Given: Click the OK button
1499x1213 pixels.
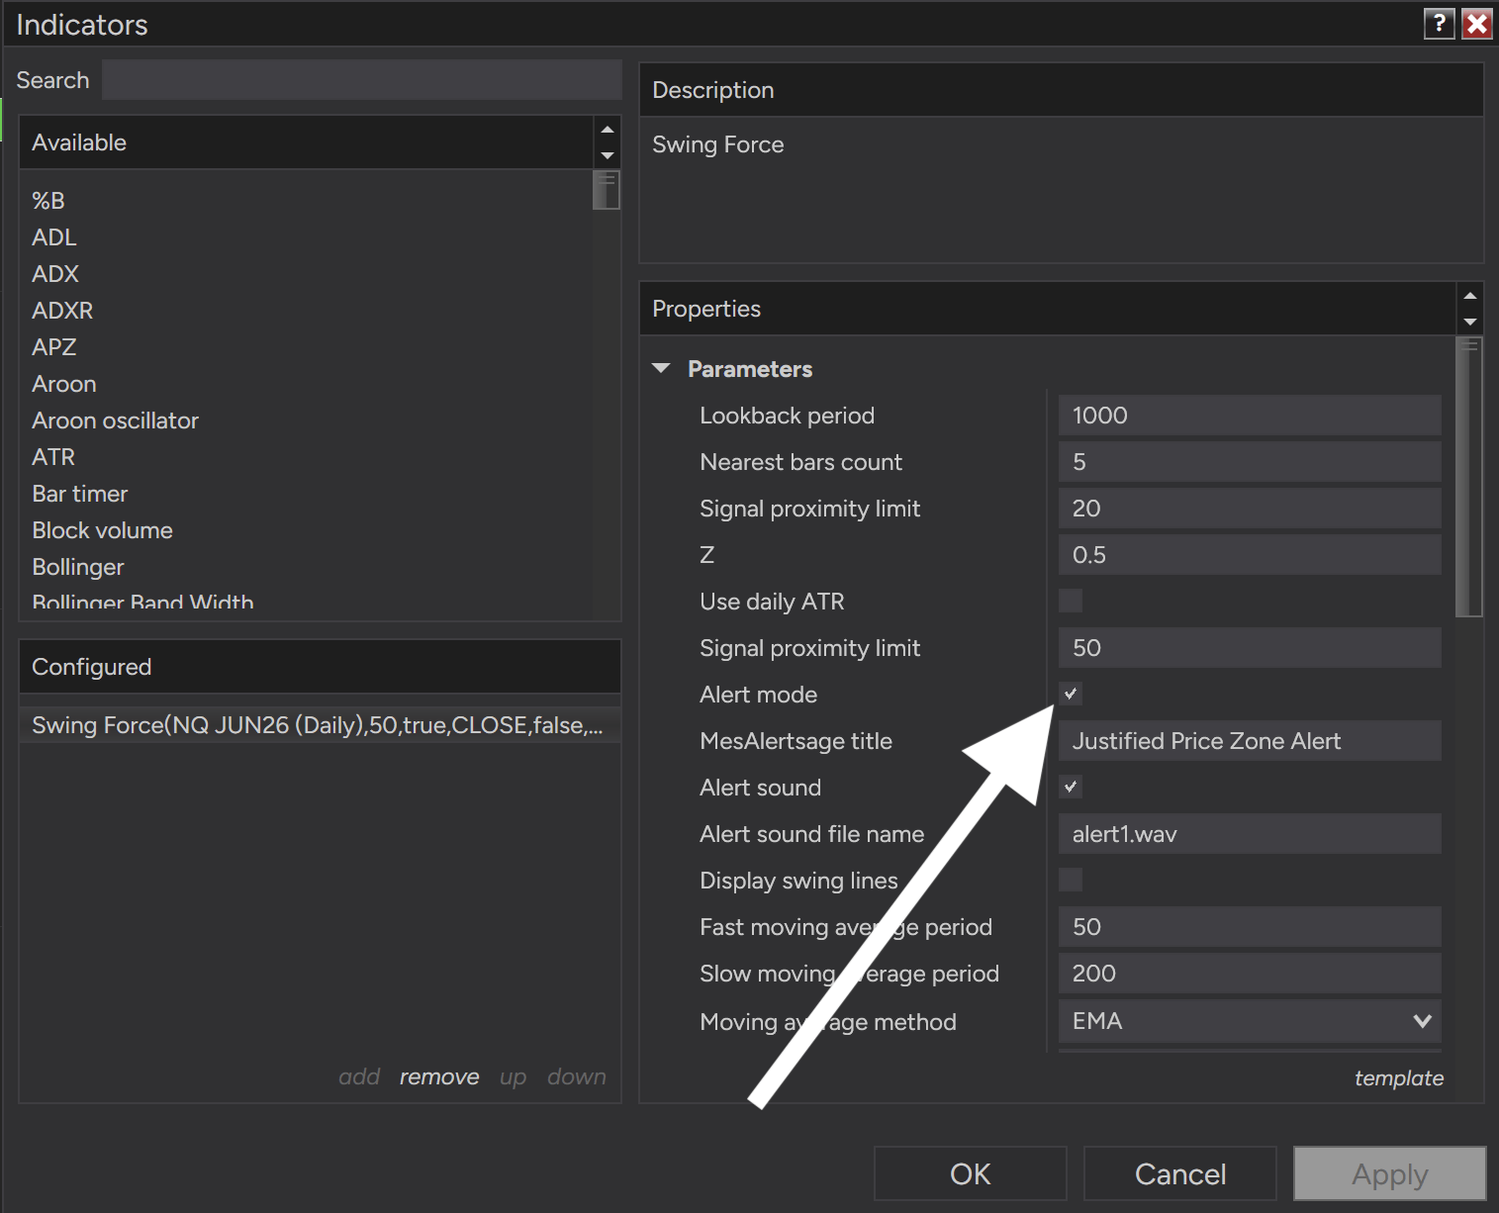Looking at the screenshot, I should click(x=971, y=1173).
